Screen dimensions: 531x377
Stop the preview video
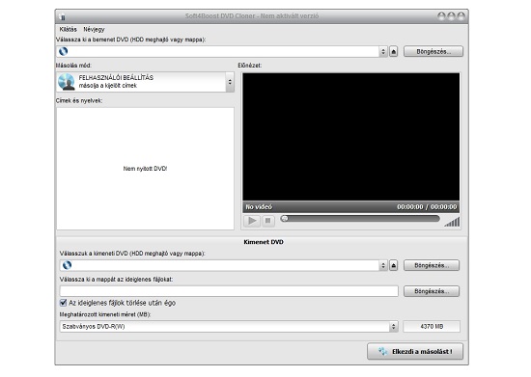click(x=267, y=221)
